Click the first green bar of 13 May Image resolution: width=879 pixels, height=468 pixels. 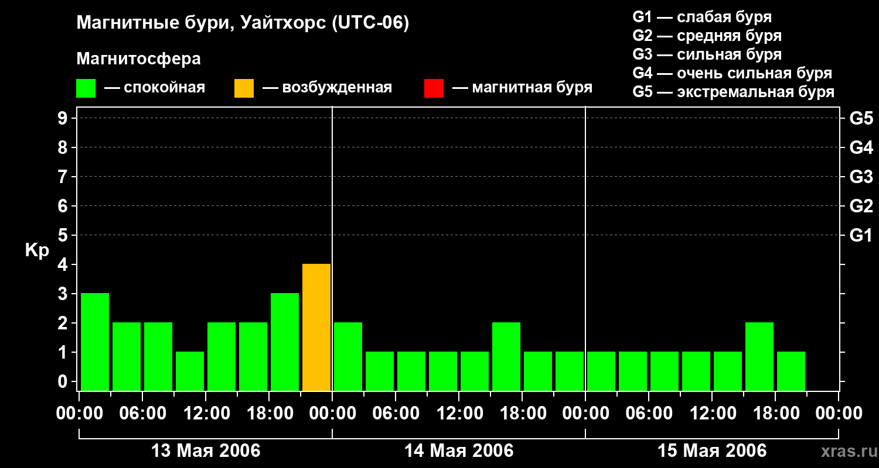point(95,342)
